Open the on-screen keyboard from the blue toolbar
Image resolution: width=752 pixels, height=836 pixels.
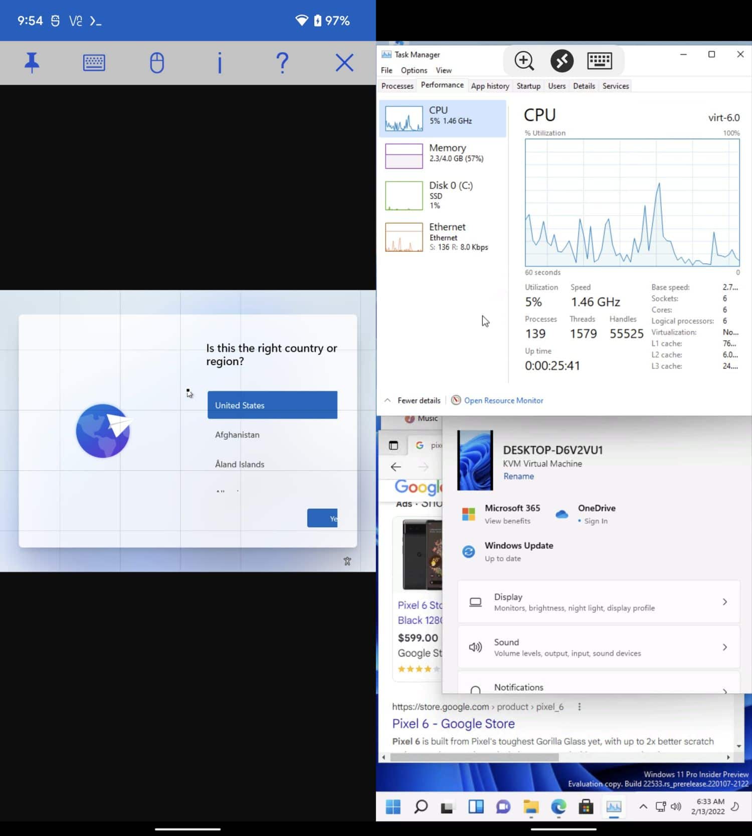(x=94, y=63)
